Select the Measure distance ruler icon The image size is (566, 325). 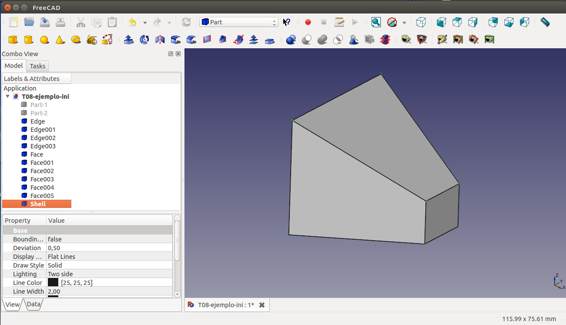(x=545, y=22)
